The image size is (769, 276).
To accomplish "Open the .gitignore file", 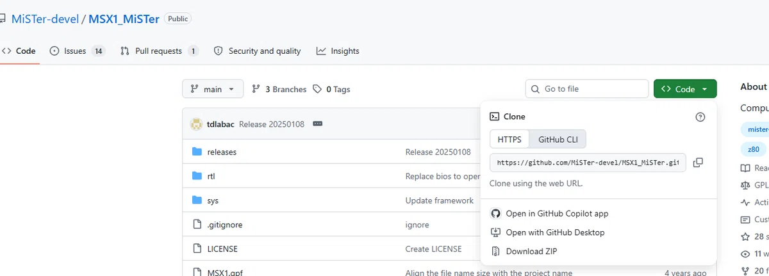I will (225, 225).
